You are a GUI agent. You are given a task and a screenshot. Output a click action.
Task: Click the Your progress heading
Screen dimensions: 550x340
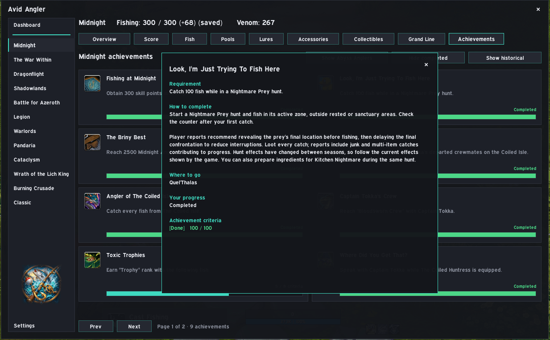(187, 198)
